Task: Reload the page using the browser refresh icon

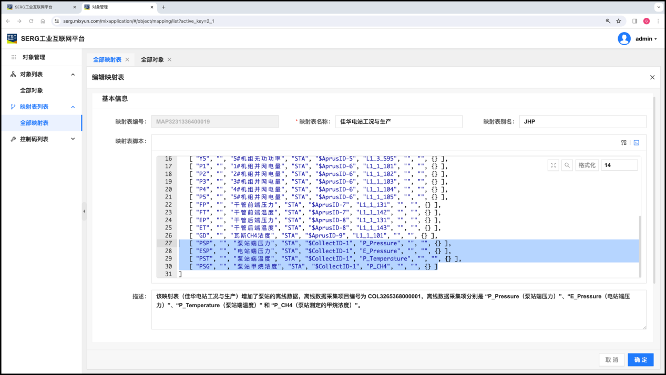Action: point(31,21)
